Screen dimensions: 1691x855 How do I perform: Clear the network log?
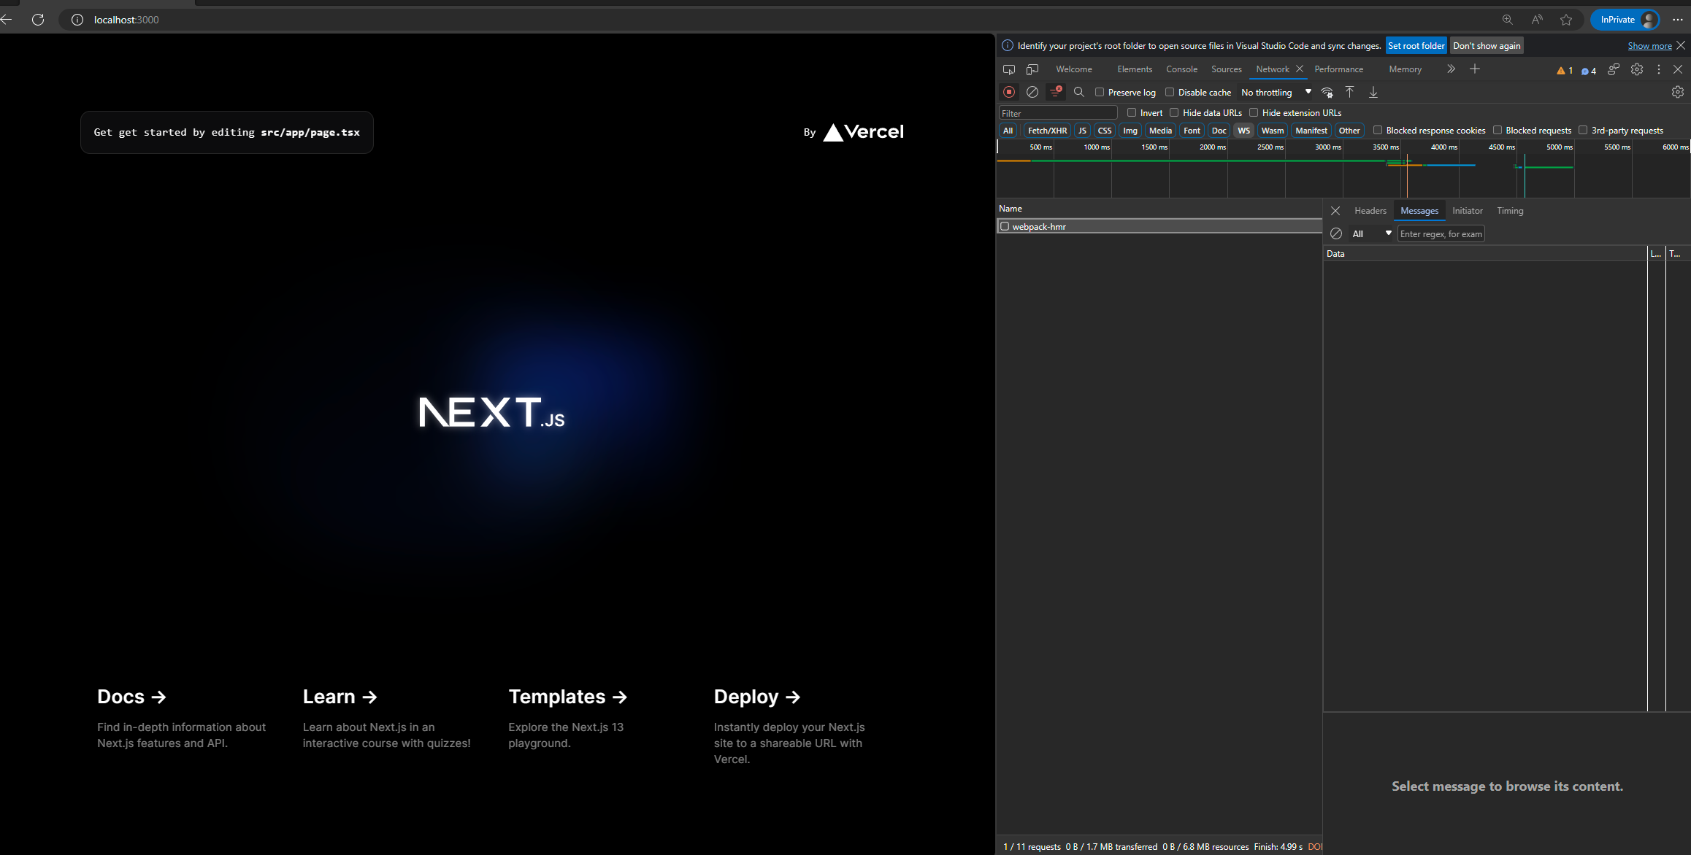pos(1032,92)
